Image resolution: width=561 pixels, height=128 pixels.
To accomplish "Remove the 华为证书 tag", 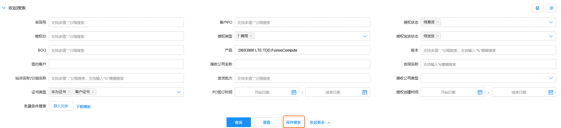I will point(69,92).
